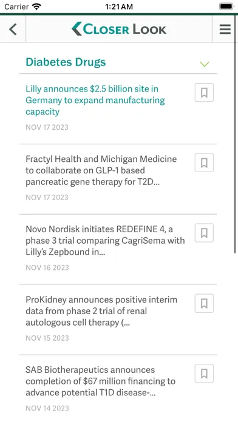Open ProKidney positive interim data article
Screen dimensions: 238x422
[x=101, y=311]
